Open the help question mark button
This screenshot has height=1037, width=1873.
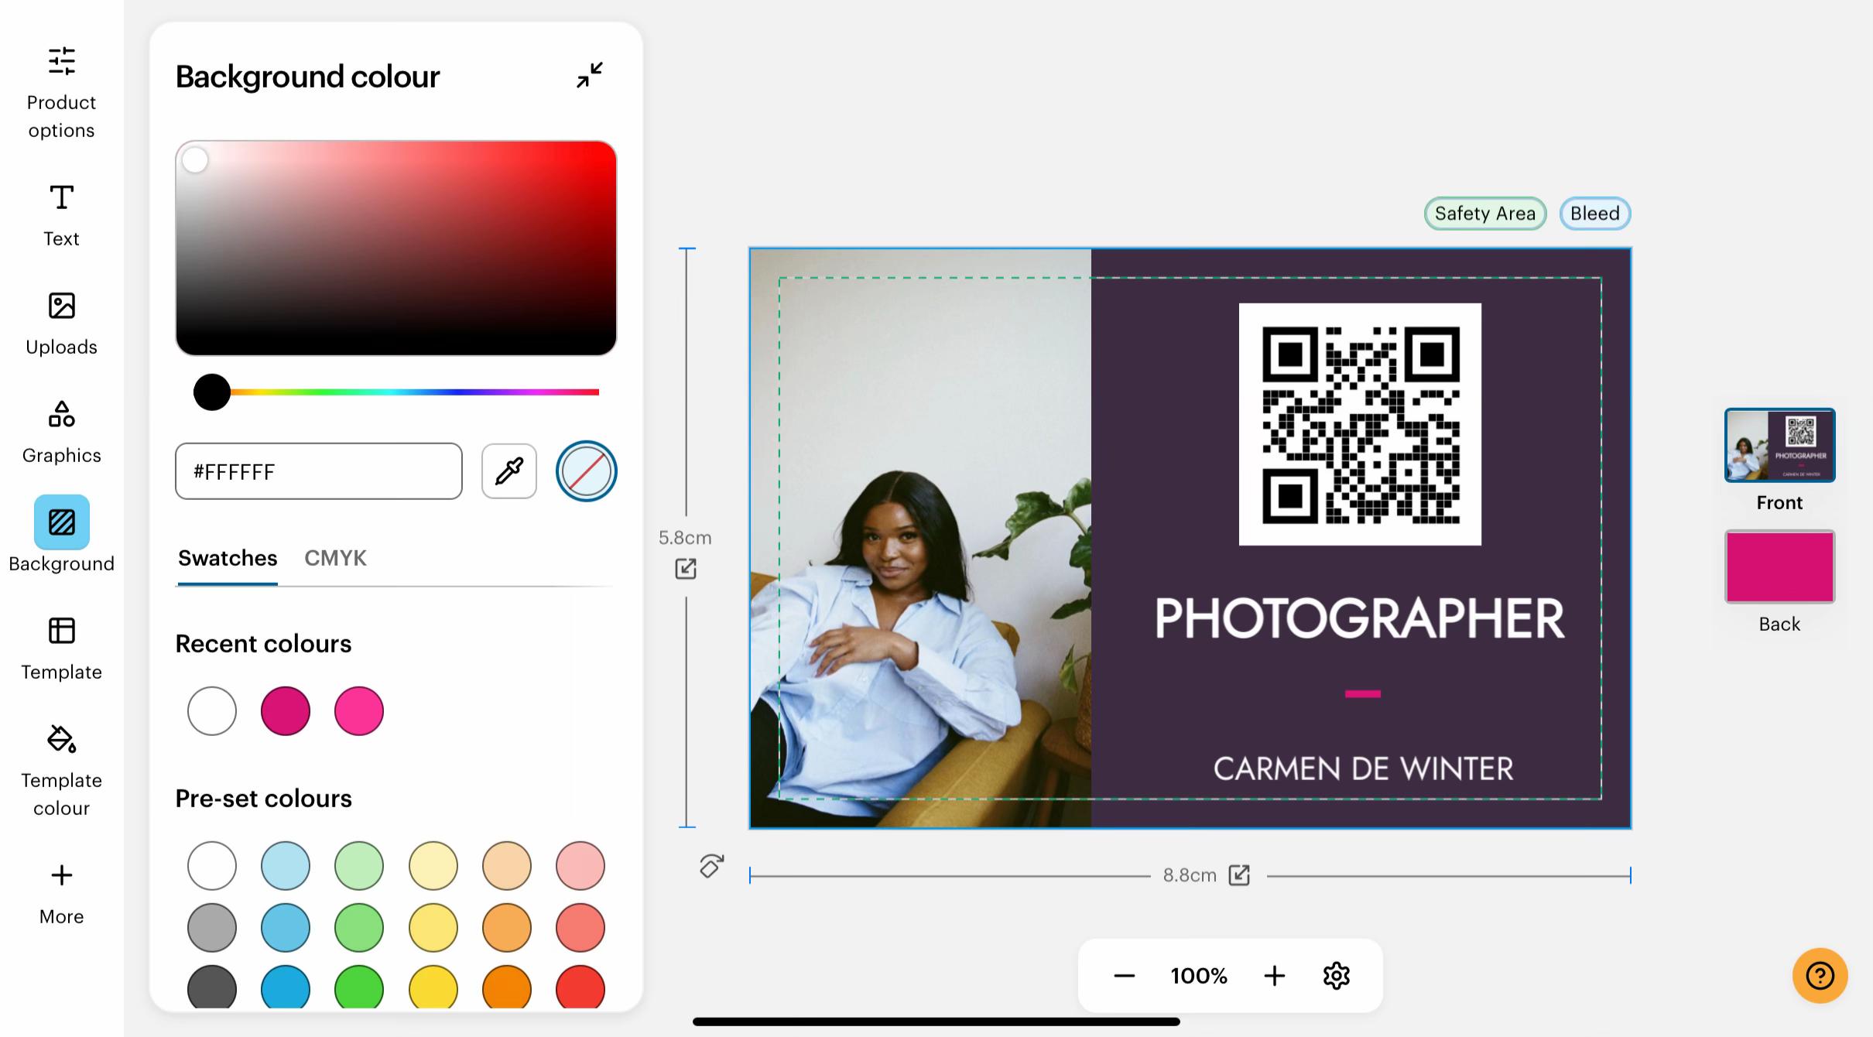tap(1820, 975)
